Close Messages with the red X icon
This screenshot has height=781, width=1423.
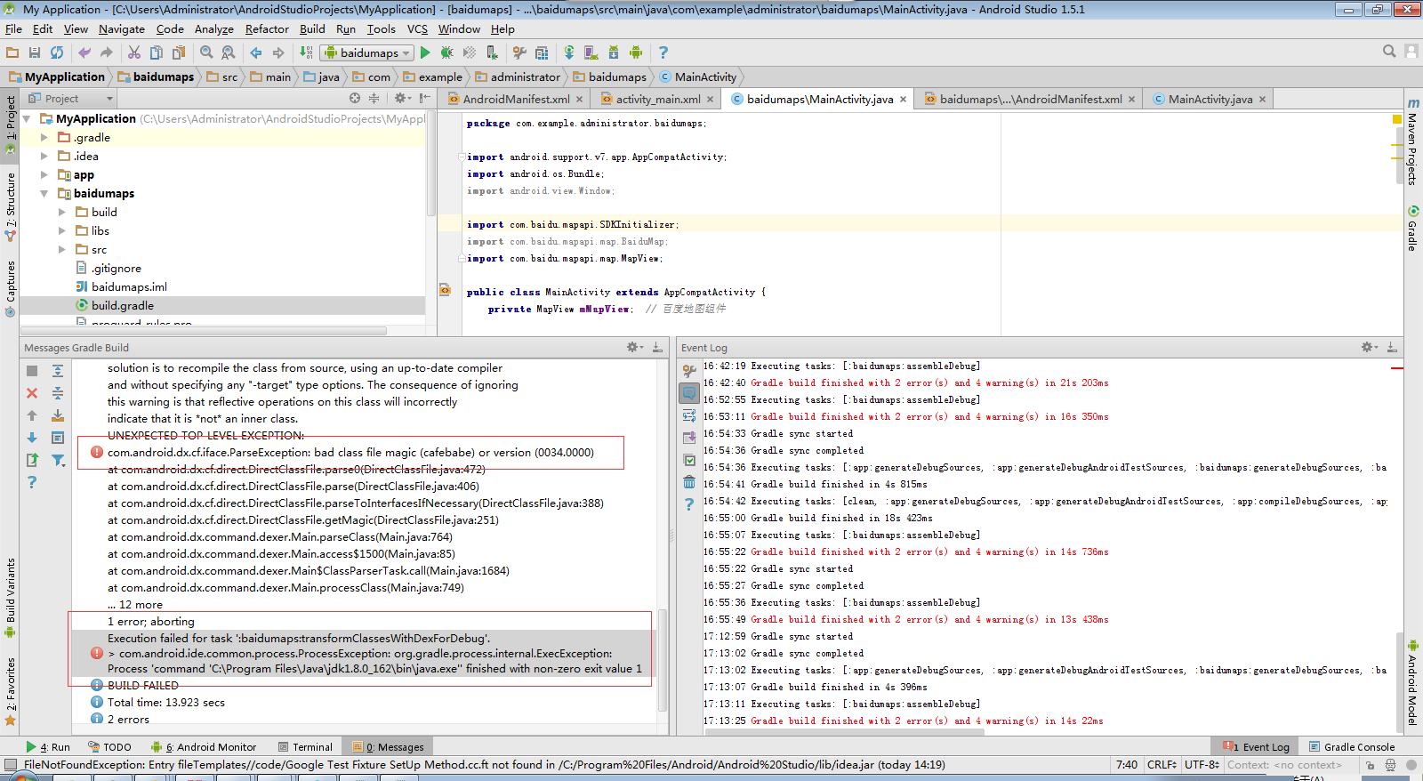coord(32,392)
